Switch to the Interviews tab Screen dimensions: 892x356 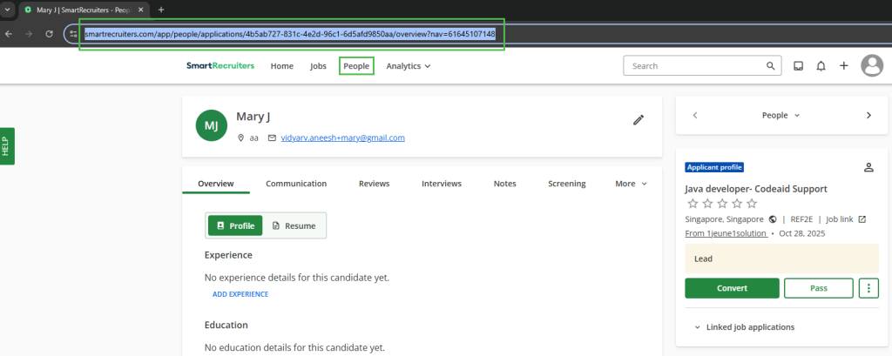point(441,184)
